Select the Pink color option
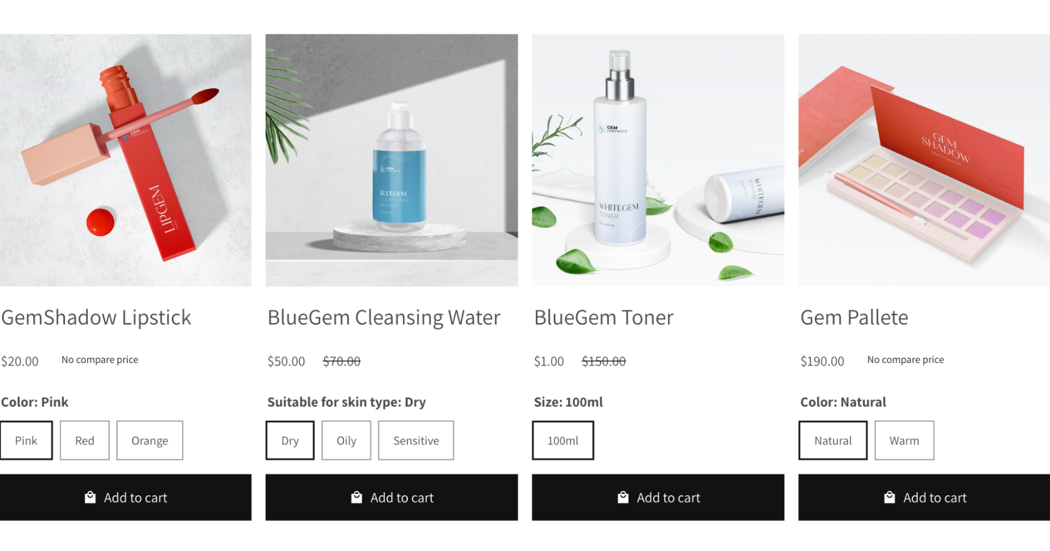This screenshot has height=551, width=1050. pos(26,440)
